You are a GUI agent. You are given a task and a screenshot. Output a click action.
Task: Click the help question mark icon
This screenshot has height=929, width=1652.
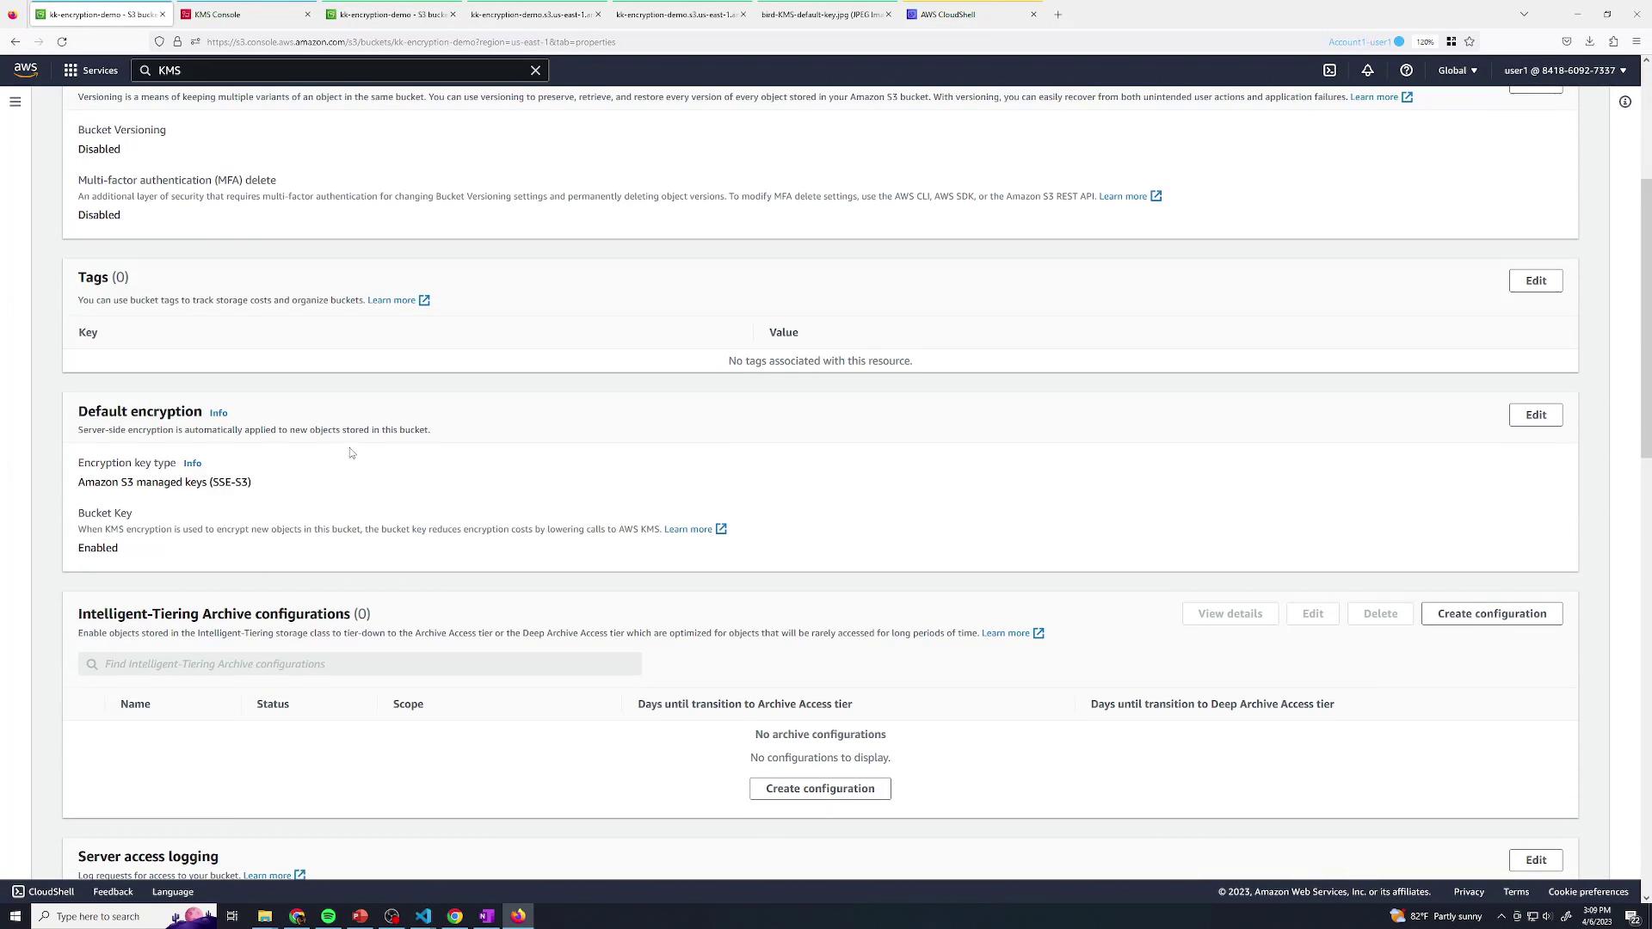1406,71
